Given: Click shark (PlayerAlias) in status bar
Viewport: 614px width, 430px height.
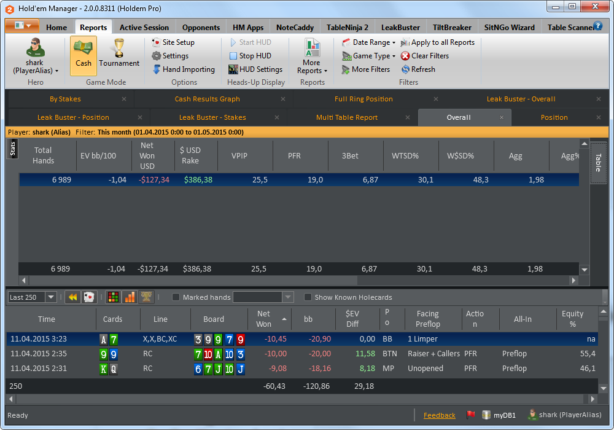Looking at the screenshot, I should coord(565,415).
